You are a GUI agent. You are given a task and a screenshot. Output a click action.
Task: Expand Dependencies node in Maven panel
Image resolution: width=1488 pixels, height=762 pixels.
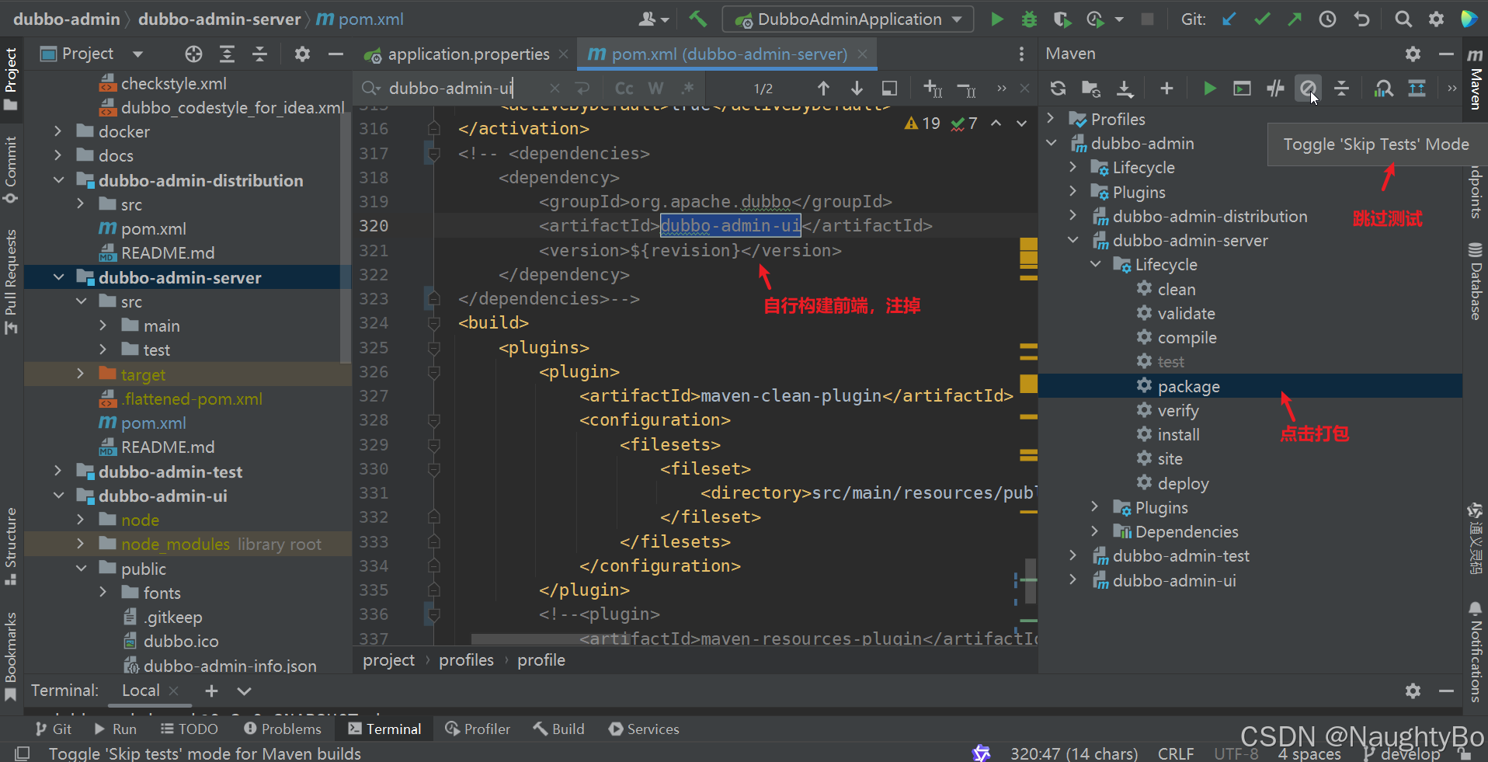tap(1095, 531)
